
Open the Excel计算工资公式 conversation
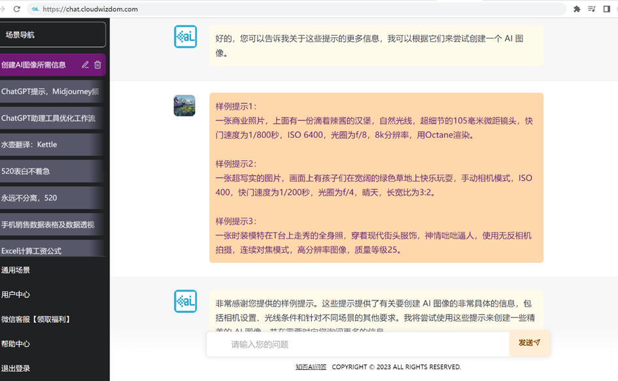[x=52, y=248]
